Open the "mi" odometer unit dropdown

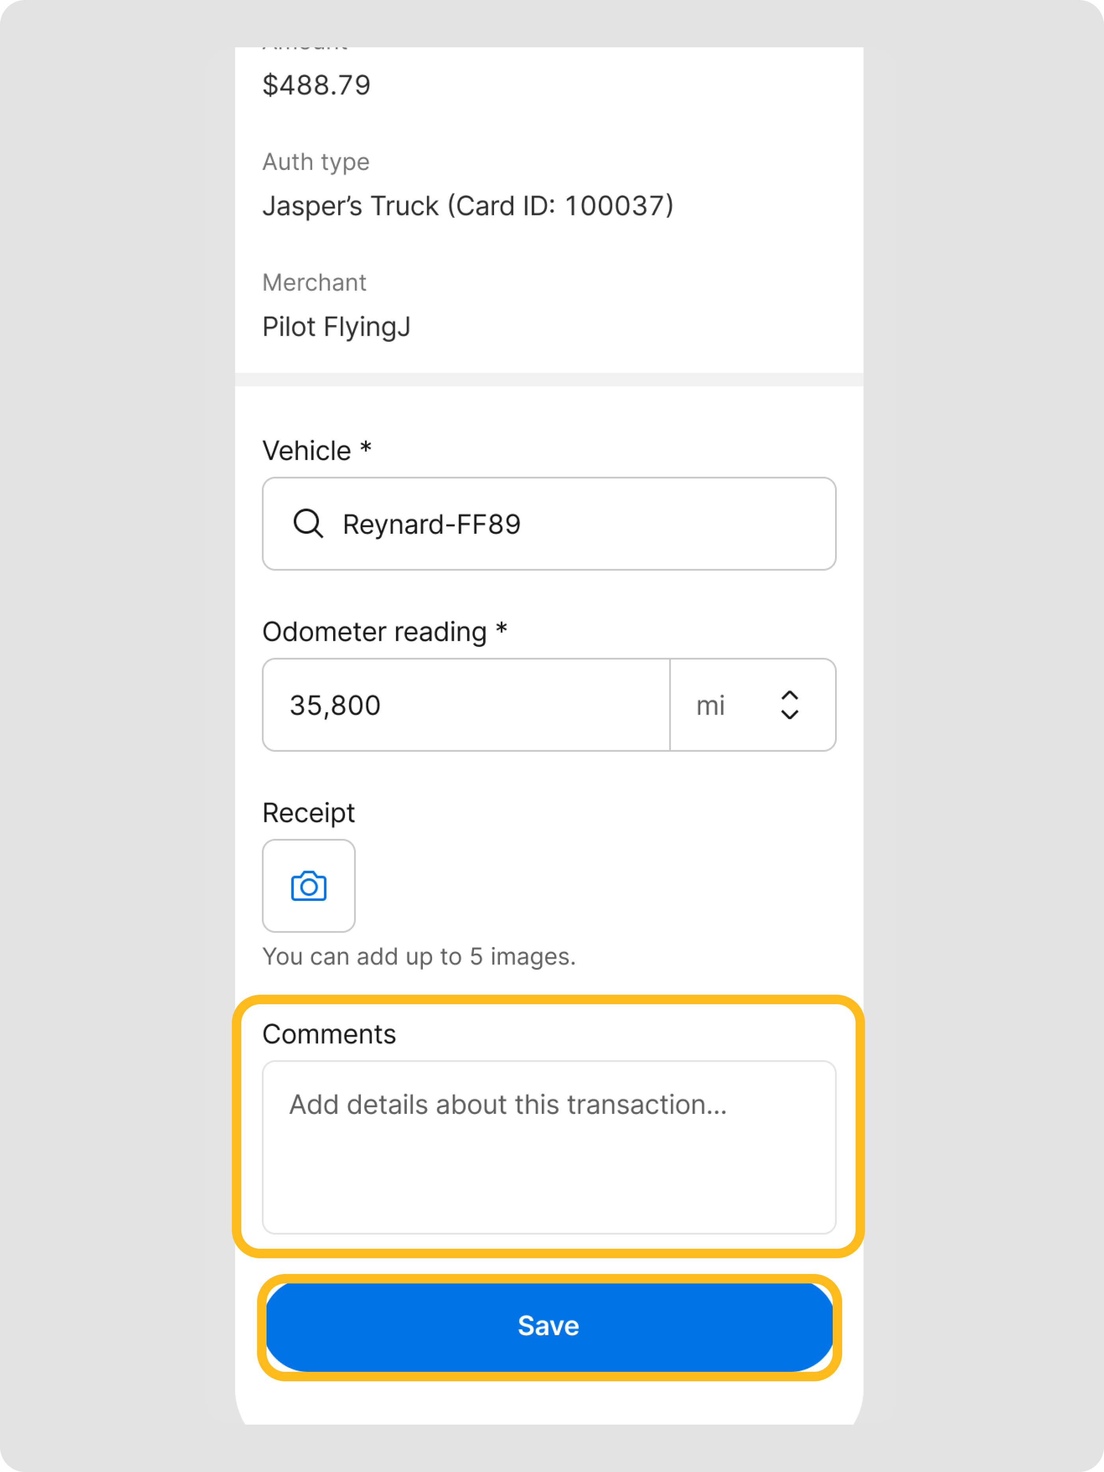(x=752, y=705)
